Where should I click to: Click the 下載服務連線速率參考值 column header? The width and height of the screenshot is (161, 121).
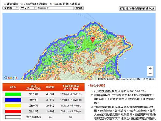[71, 87]
